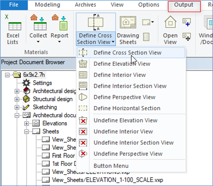Click the Define Elevation View icon in menu
This screenshot has height=186, width=213.
click(83, 64)
